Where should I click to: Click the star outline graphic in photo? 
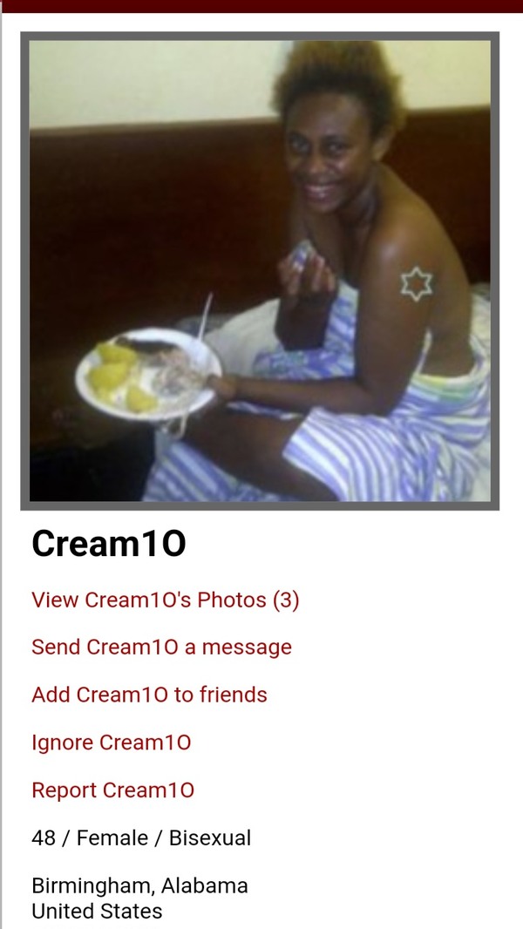point(417,284)
